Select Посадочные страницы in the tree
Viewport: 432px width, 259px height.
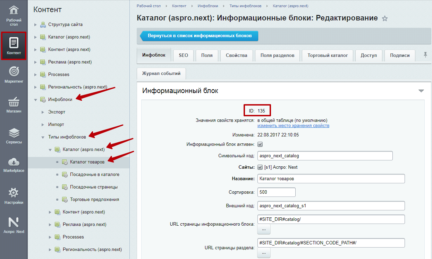pos(94,187)
